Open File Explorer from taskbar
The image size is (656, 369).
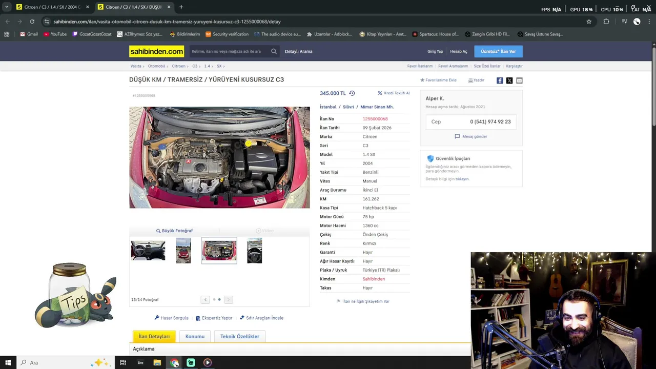click(x=157, y=363)
